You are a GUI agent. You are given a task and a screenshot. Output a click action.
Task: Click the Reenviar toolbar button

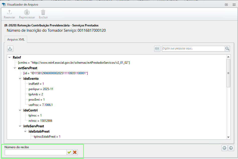9,14
